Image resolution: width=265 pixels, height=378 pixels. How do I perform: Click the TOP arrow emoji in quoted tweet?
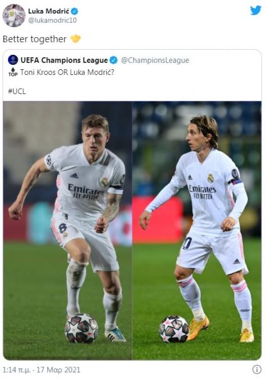pyautogui.click(x=13, y=72)
